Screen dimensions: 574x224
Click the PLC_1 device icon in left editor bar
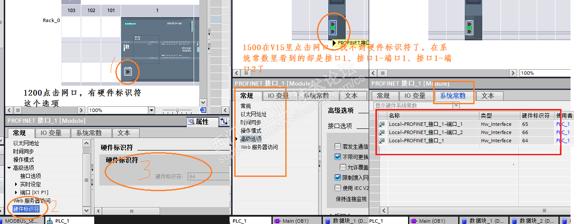(50, 221)
